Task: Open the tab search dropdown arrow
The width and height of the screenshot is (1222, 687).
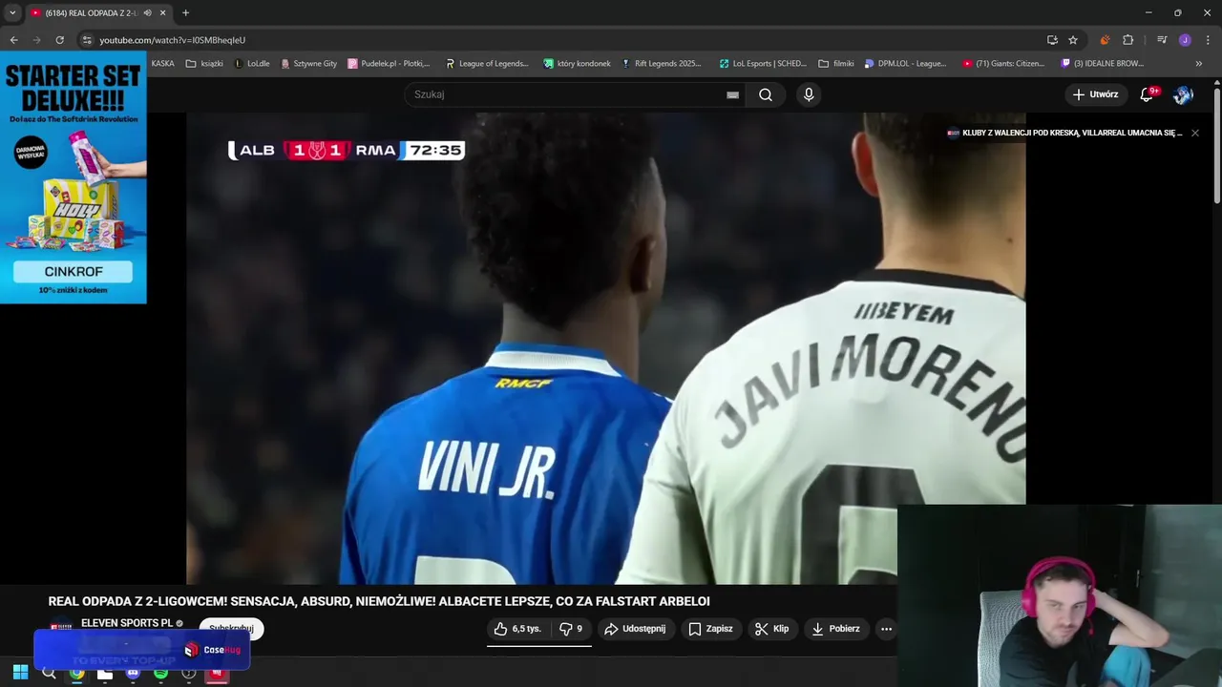Action: (12, 12)
